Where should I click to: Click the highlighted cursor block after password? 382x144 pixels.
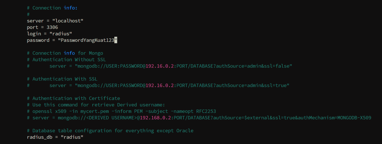click(x=116, y=40)
